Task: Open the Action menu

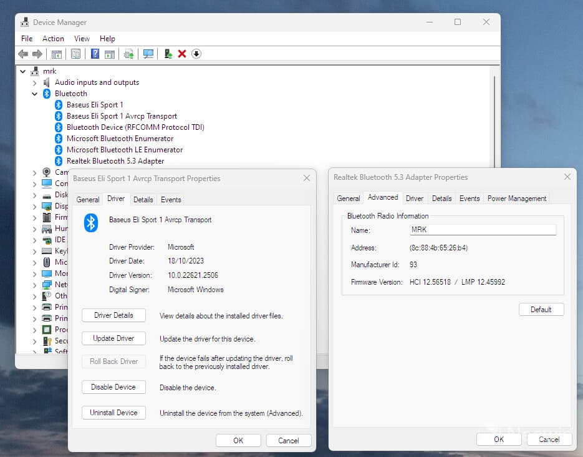Action: coord(53,39)
